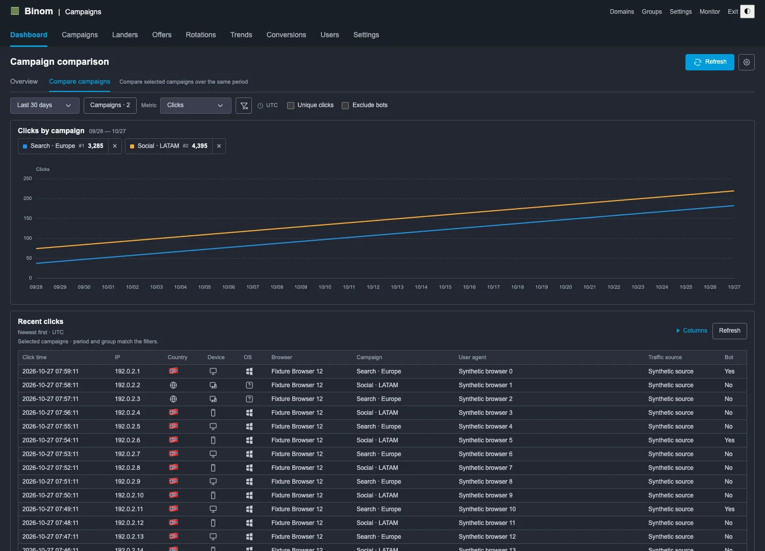Remove the Social · LATAM campaign chip

click(x=219, y=146)
